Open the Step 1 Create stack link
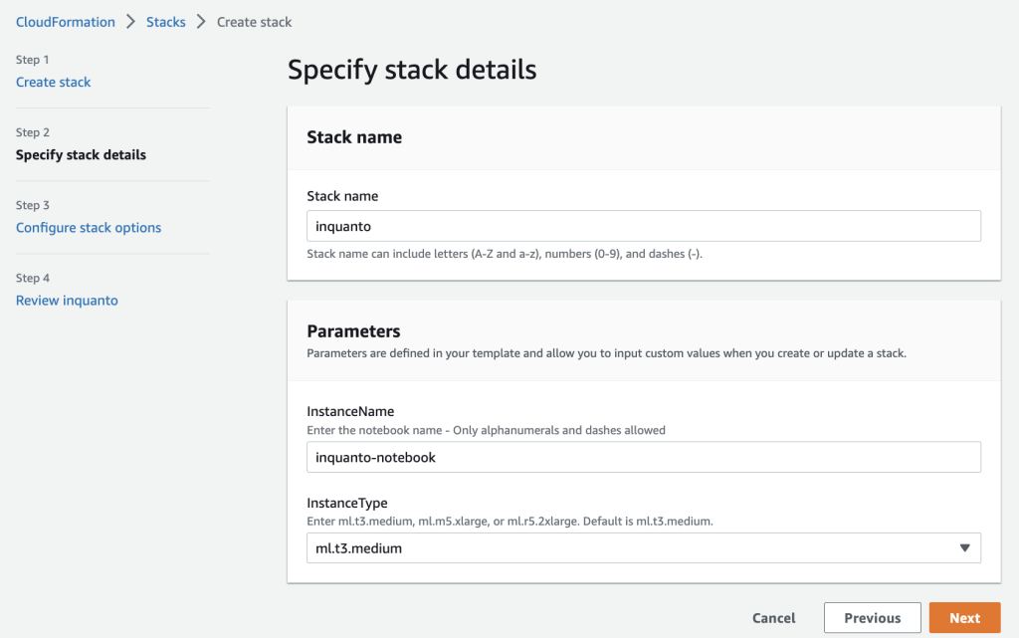This screenshot has width=1019, height=638. click(x=53, y=82)
